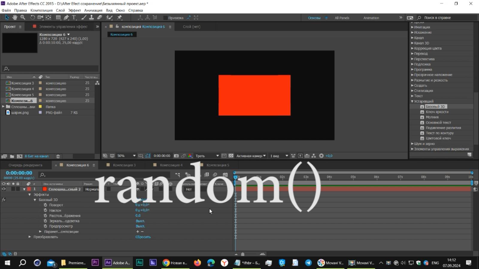This screenshot has height=269, width=479.
Task: Select the Type text tool
Action: click(74, 18)
